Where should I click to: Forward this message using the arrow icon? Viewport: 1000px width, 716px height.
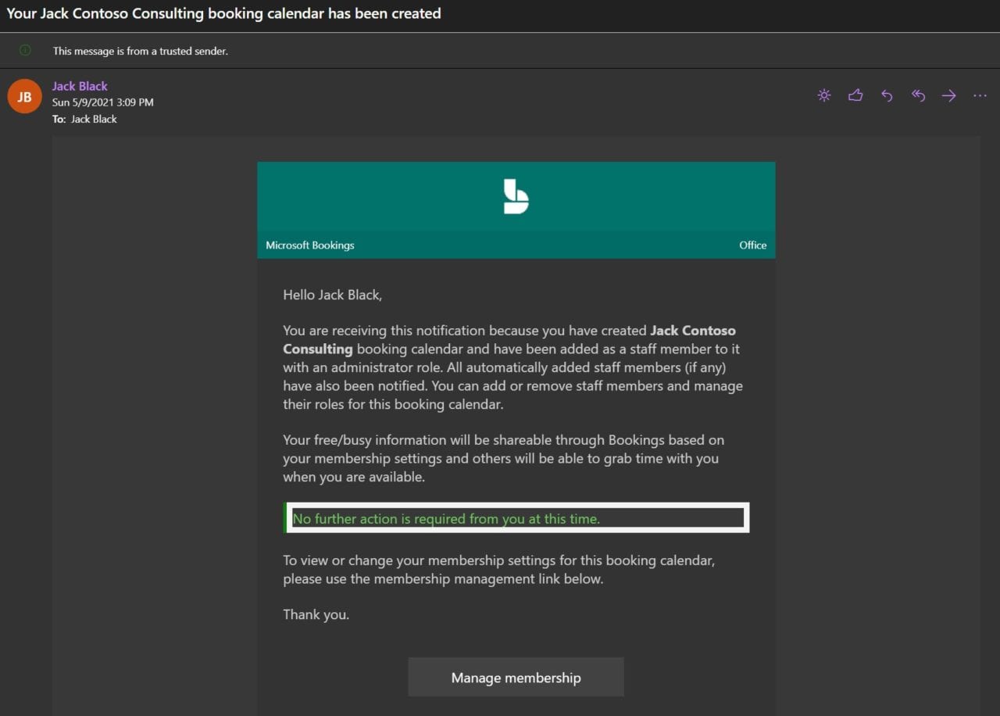948,95
